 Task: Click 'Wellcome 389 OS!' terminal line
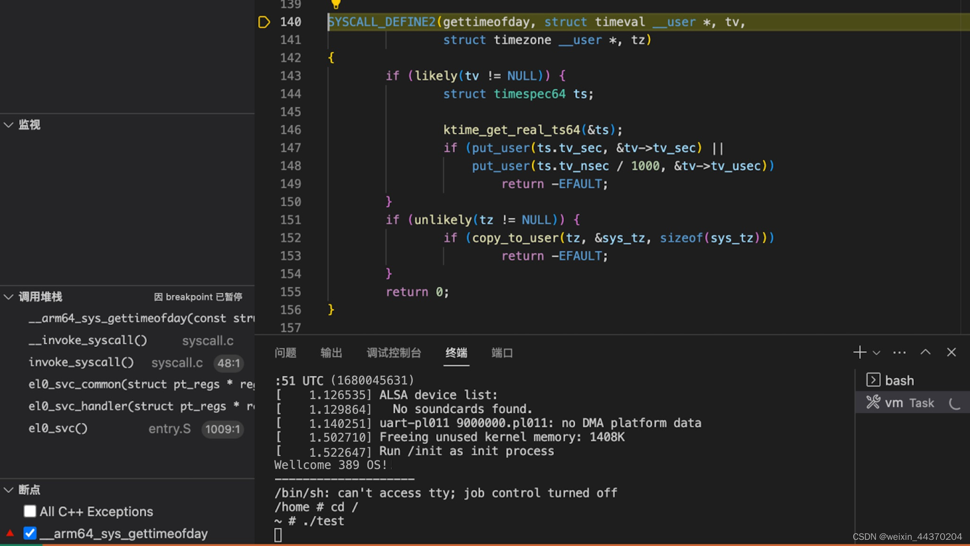coord(331,465)
